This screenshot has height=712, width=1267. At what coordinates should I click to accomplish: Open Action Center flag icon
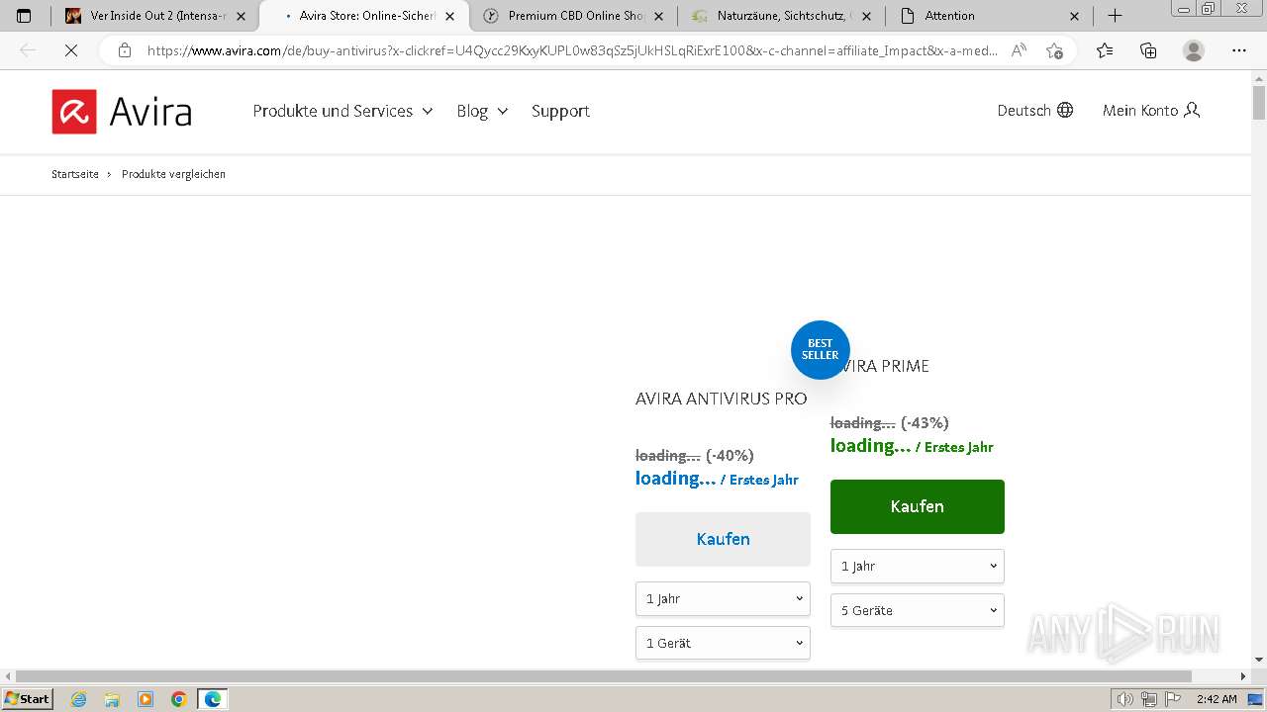point(1171,699)
